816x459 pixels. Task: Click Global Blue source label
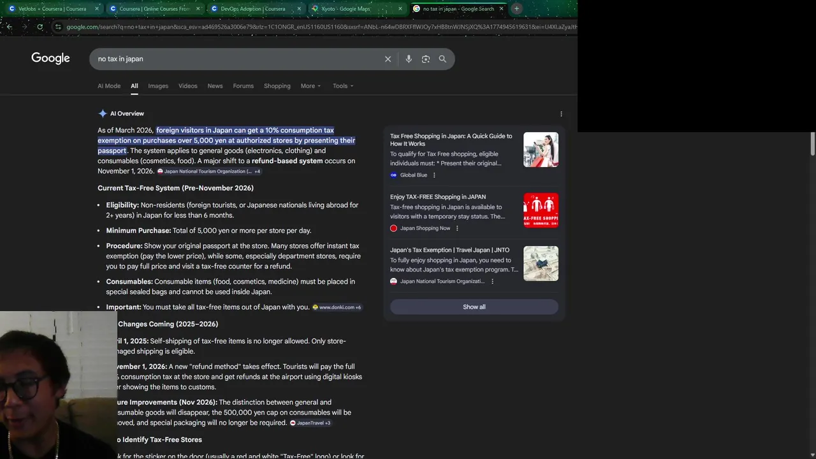click(x=414, y=175)
